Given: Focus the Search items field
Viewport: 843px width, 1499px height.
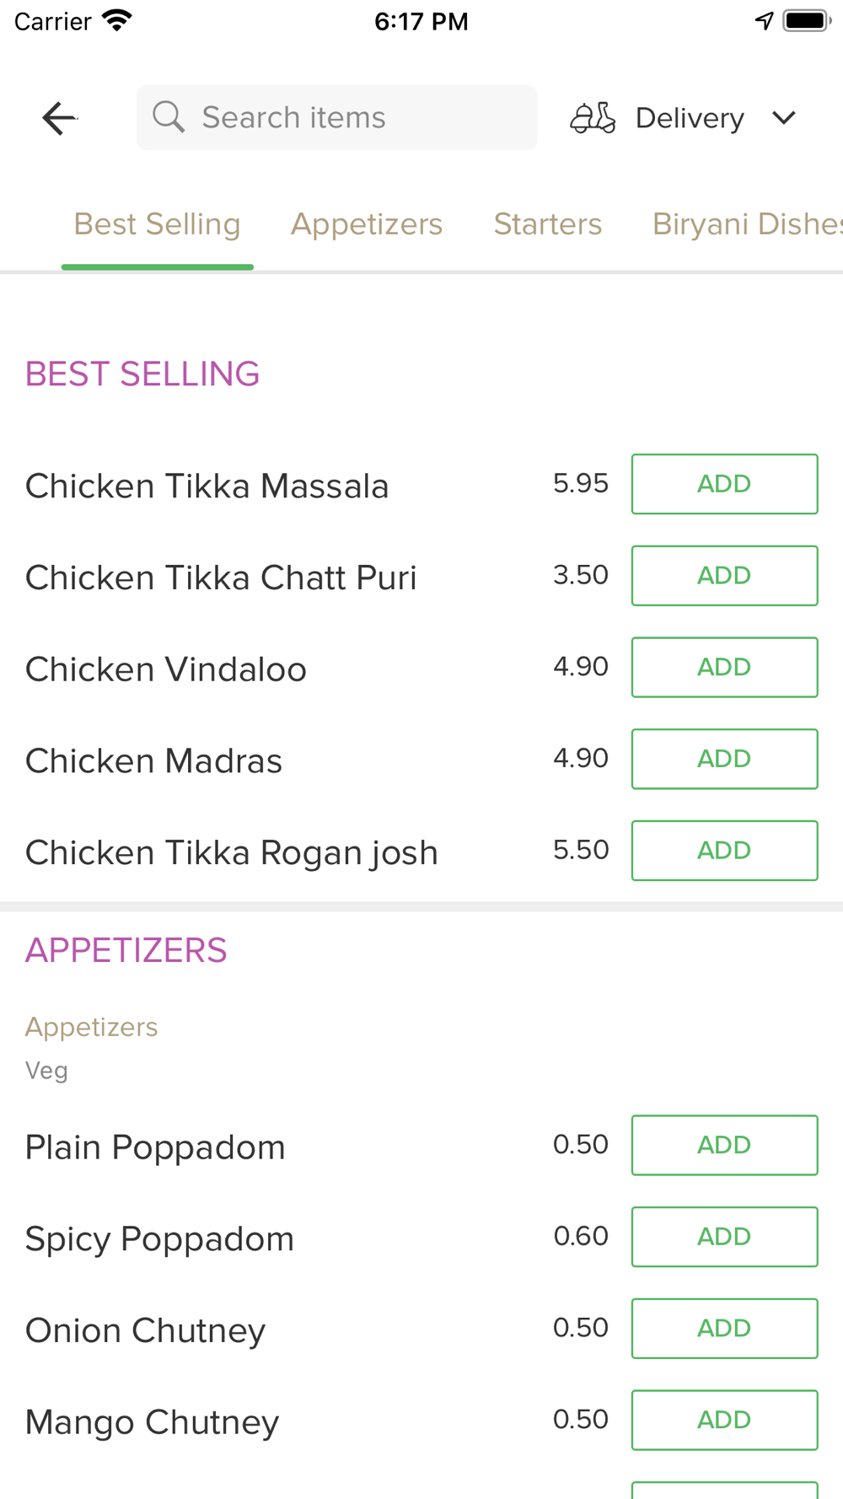Looking at the screenshot, I should click(354, 117).
